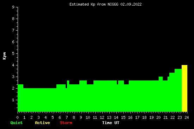Screen dimensions: 194x129
Task: Click the x-axis hour label 24
Action: pos(187,117)
